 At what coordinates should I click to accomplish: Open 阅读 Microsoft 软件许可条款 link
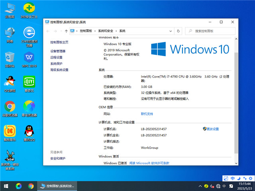[149, 163]
